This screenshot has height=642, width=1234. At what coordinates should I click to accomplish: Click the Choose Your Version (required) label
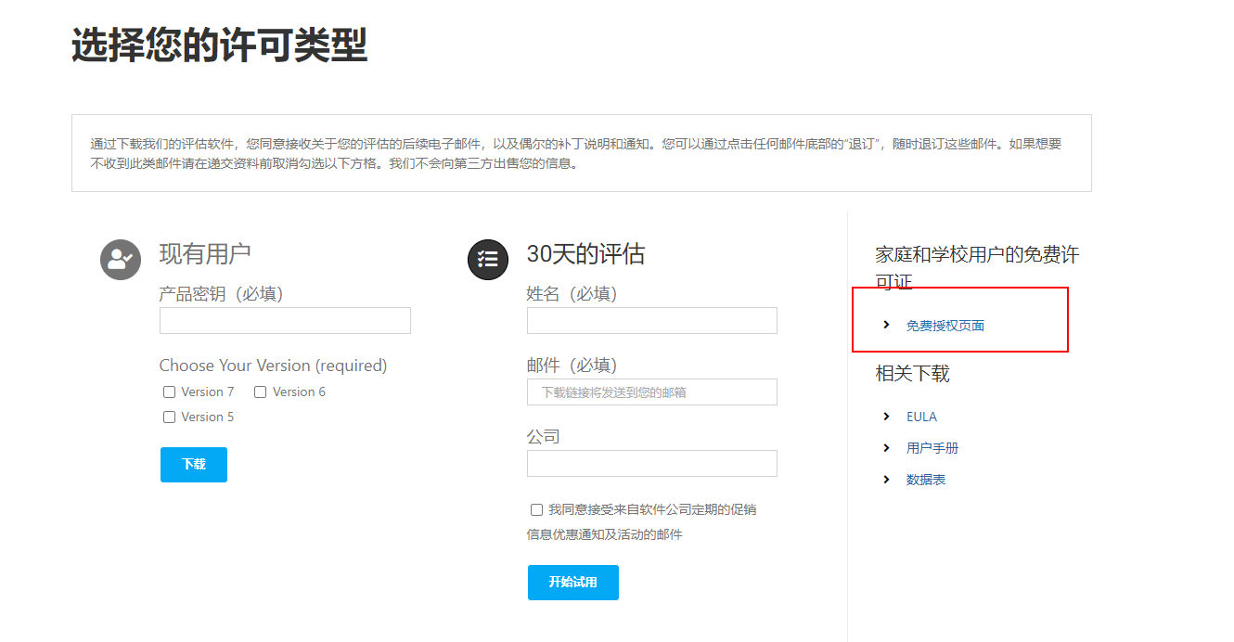[x=274, y=366]
